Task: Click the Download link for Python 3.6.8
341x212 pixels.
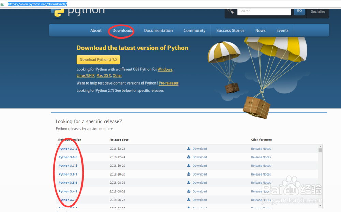Action: tap(199, 157)
